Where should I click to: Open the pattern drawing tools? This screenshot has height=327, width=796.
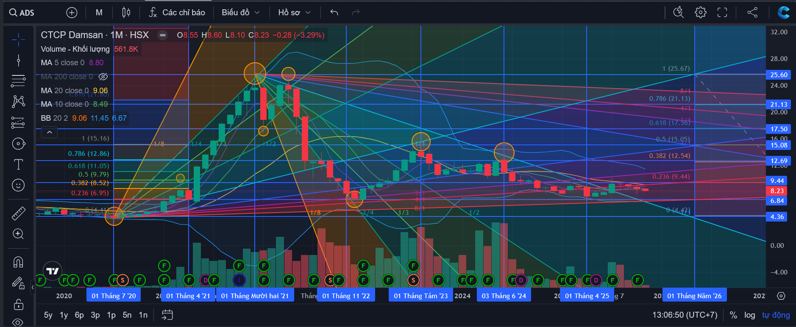tap(18, 101)
